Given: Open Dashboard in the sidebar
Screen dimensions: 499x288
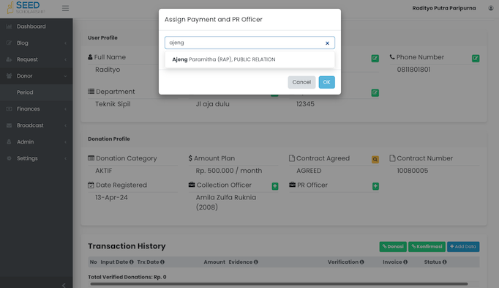Looking at the screenshot, I should click(37, 26).
